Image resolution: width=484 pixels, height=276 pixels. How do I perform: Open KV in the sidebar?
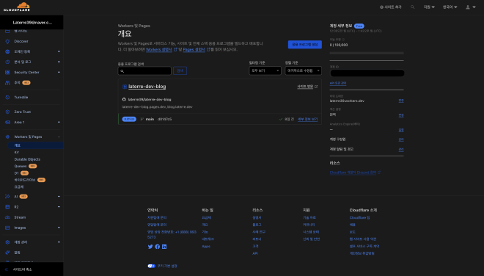[x=17, y=153]
